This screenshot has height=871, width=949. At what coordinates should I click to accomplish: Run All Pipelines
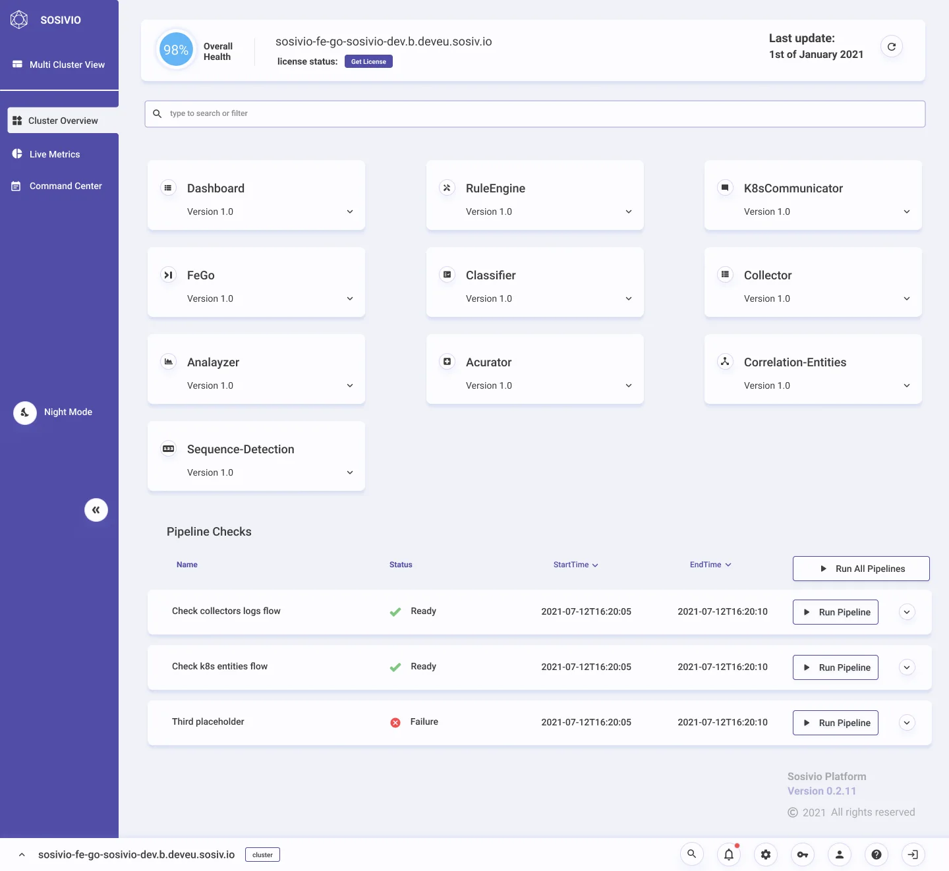pos(861,569)
